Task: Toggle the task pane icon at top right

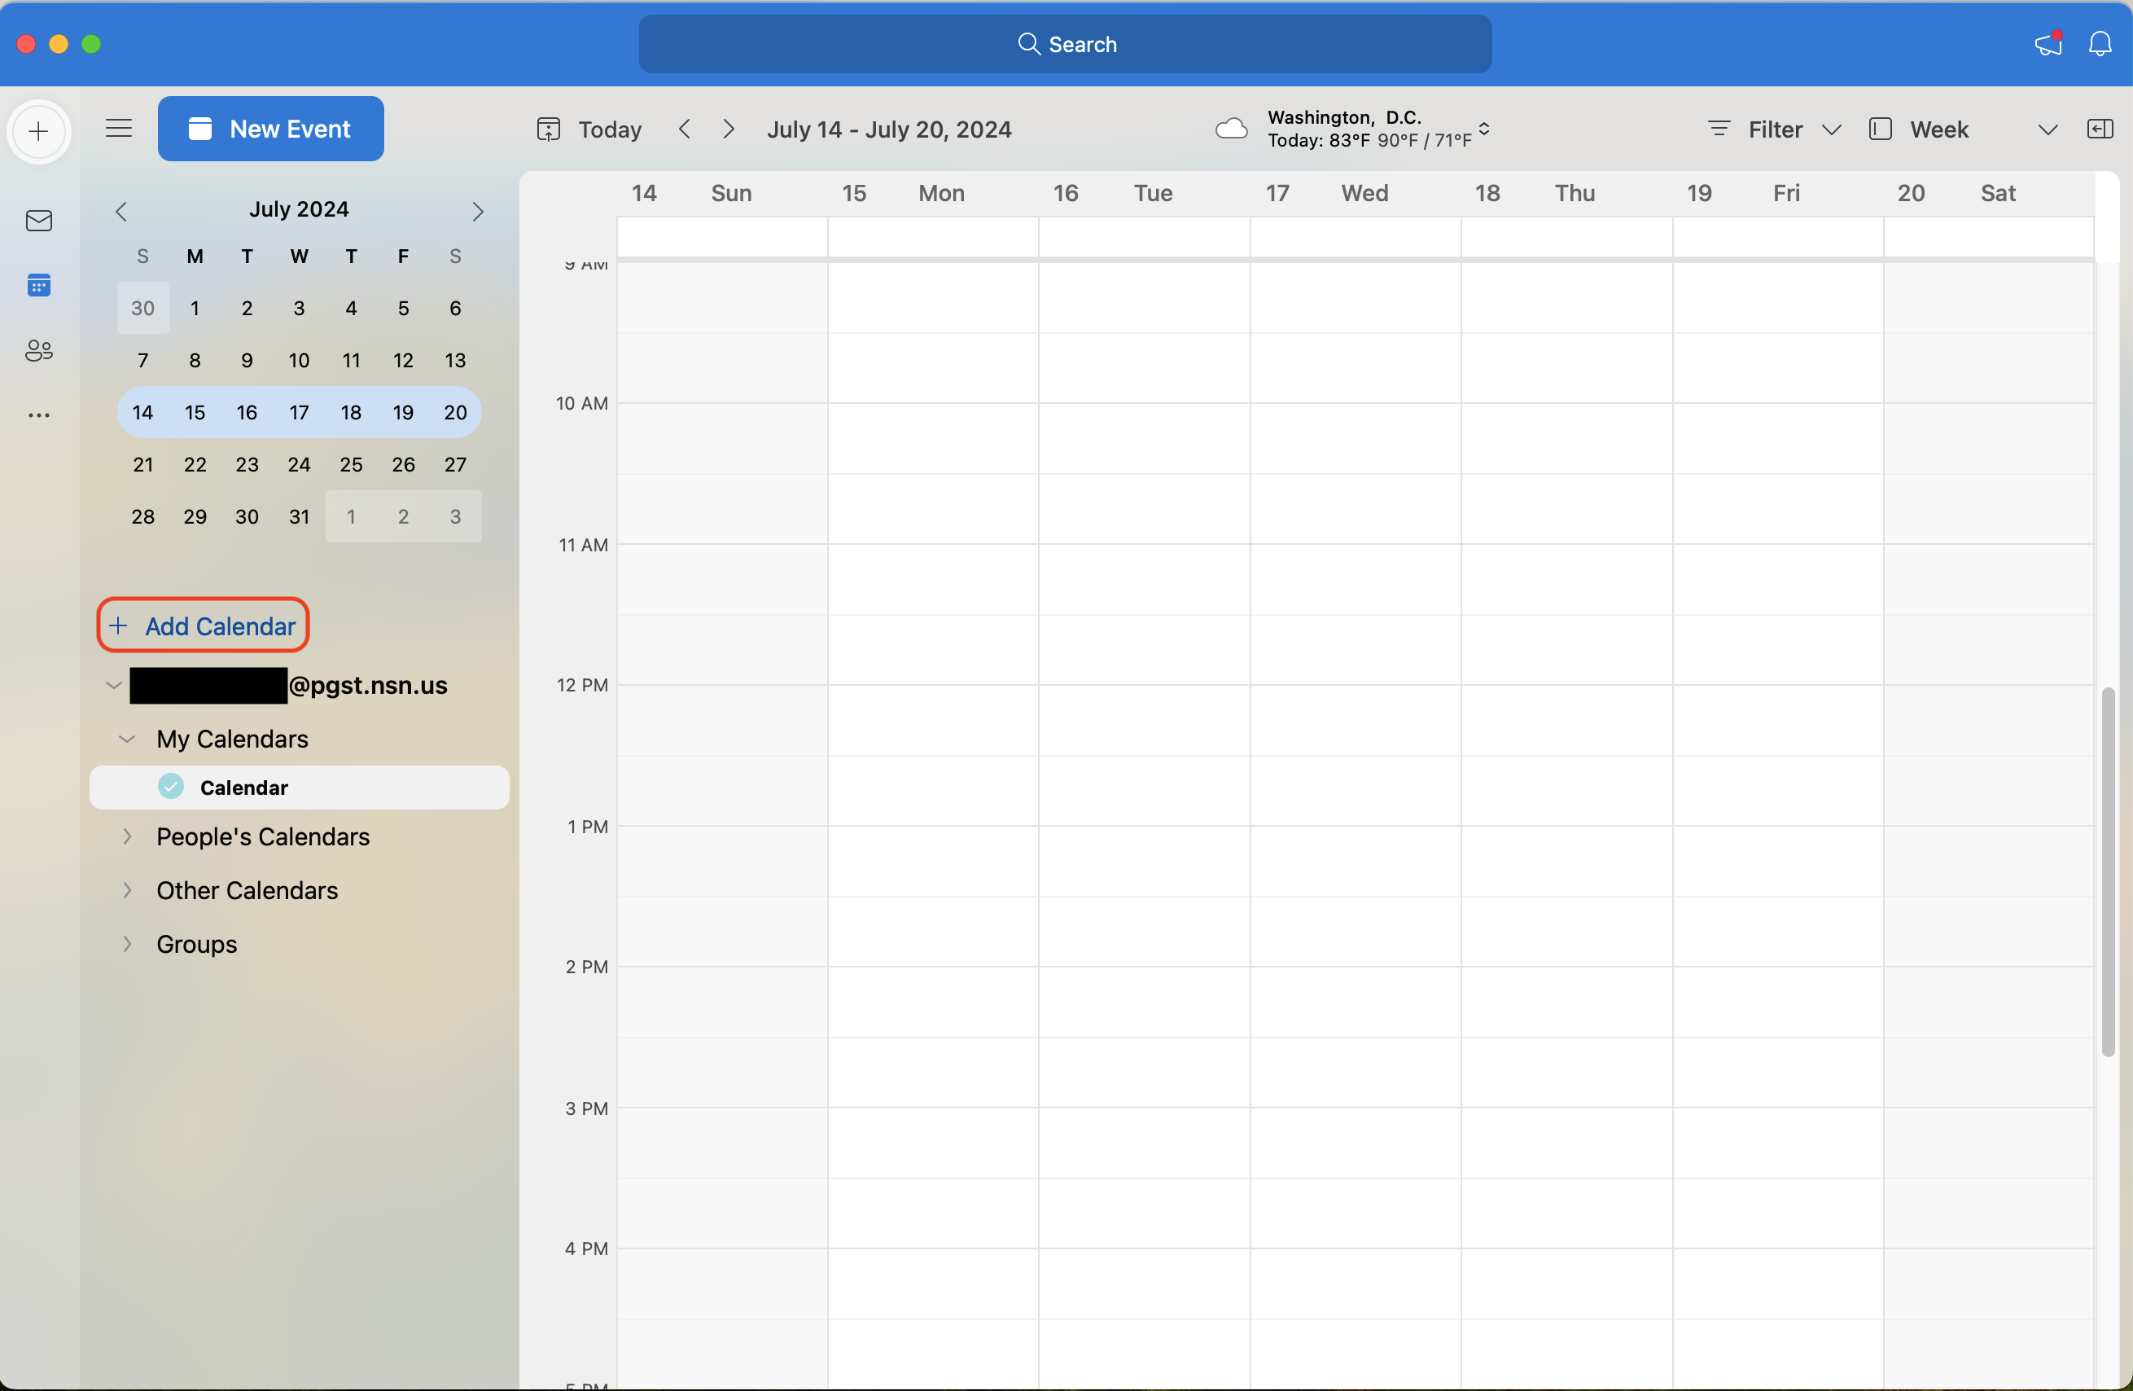Action: [x=2099, y=129]
